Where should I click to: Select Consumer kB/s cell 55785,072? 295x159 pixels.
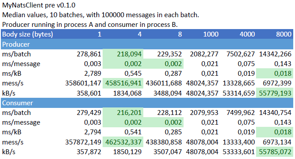point(275,152)
